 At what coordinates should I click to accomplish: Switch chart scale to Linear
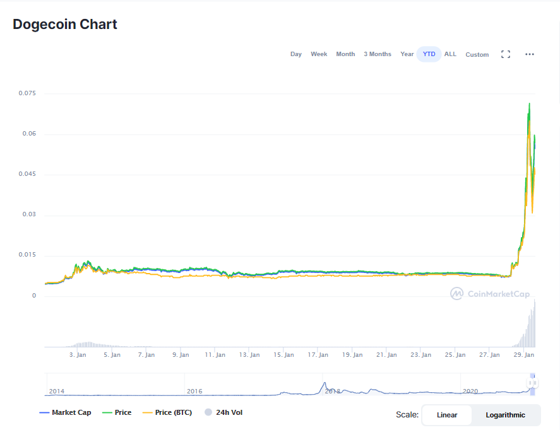pos(447,415)
